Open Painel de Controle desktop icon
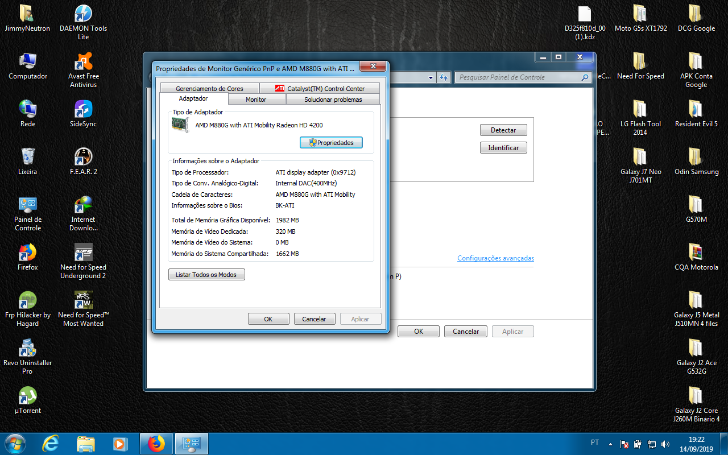728x455 pixels. point(28,213)
